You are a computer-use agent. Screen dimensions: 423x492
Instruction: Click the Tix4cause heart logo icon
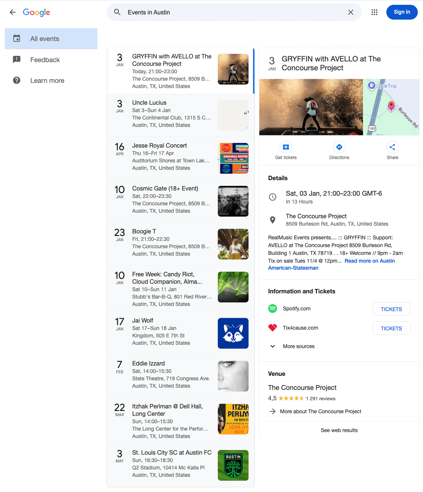pyautogui.click(x=273, y=328)
